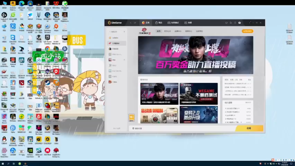Open the QQ penguin desktop icon
This screenshot has width=295, height=166.
coord(4,140)
